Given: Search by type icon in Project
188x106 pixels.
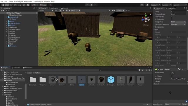Looking at the screenshot, I should (x=140, y=70).
